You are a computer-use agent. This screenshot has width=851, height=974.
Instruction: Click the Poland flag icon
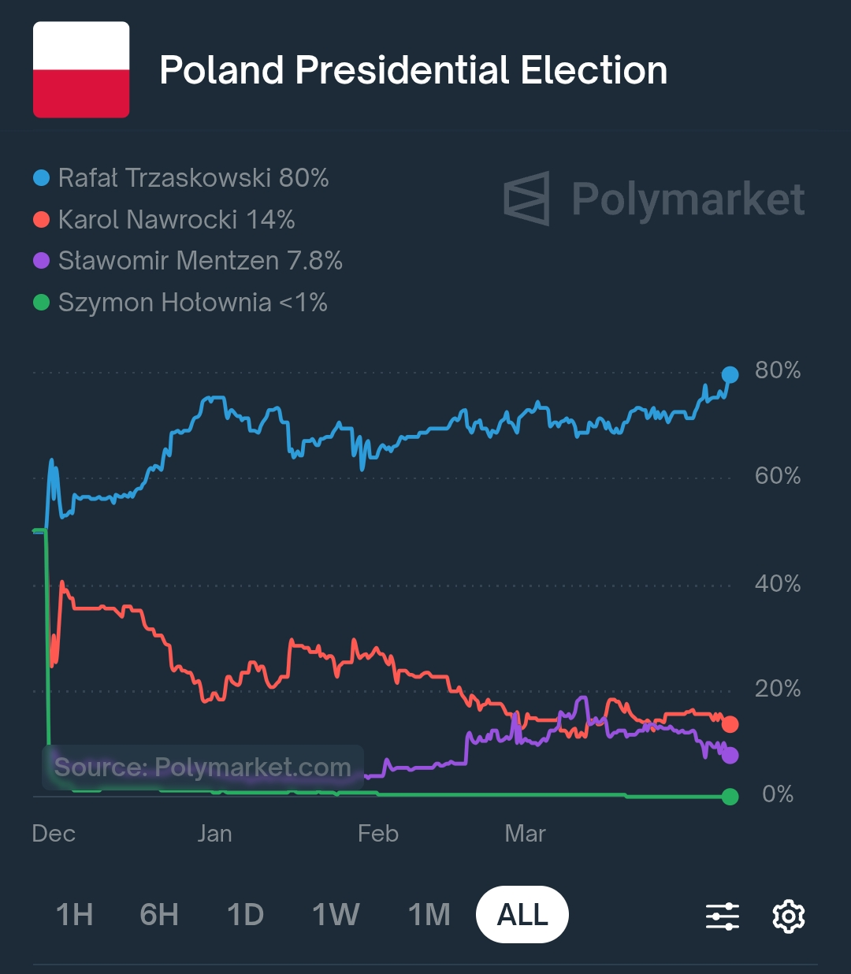[81, 70]
